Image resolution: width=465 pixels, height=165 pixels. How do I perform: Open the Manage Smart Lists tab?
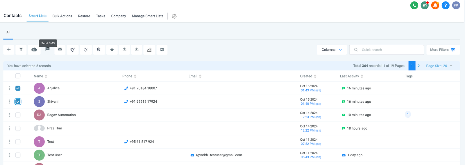(x=147, y=16)
